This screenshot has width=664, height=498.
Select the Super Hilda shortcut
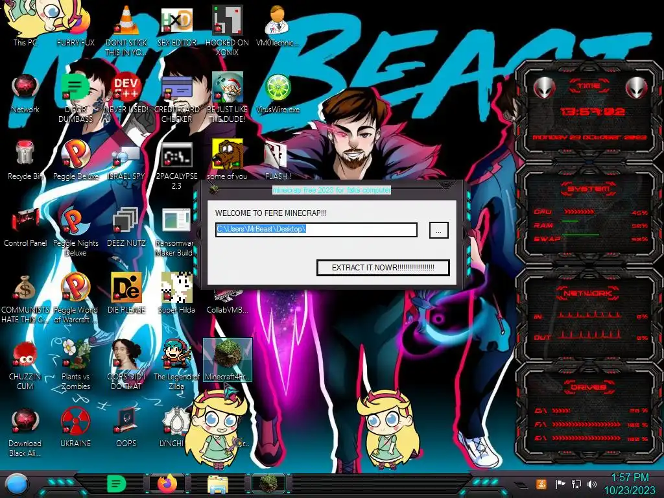pos(176,294)
